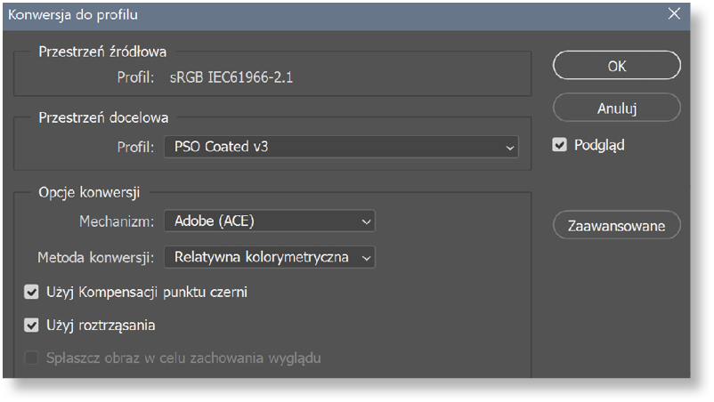Open the Relatywna kolorymetryczna method dropdown
The width and height of the screenshot is (714, 402).
click(x=269, y=257)
